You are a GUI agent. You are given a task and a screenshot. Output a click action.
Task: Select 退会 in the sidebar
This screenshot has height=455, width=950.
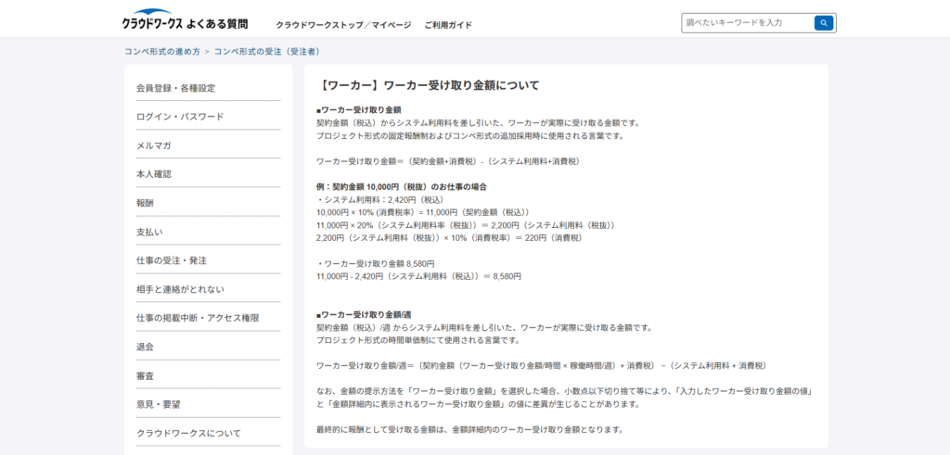(x=146, y=347)
